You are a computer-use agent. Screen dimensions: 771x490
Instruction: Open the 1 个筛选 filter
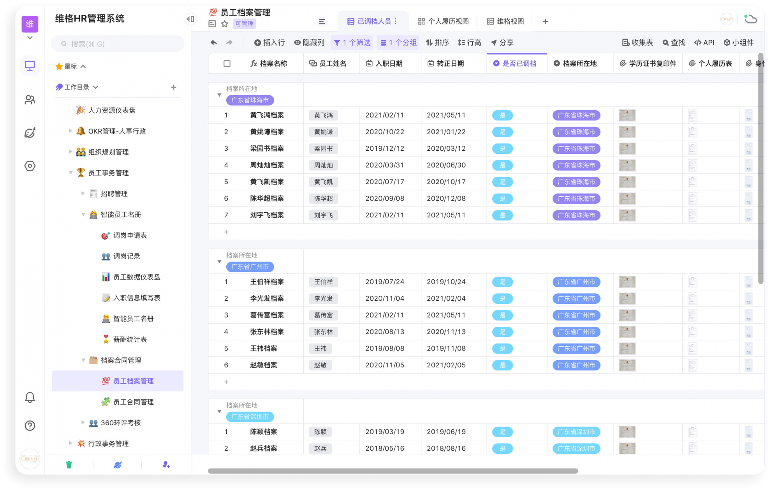click(x=352, y=42)
